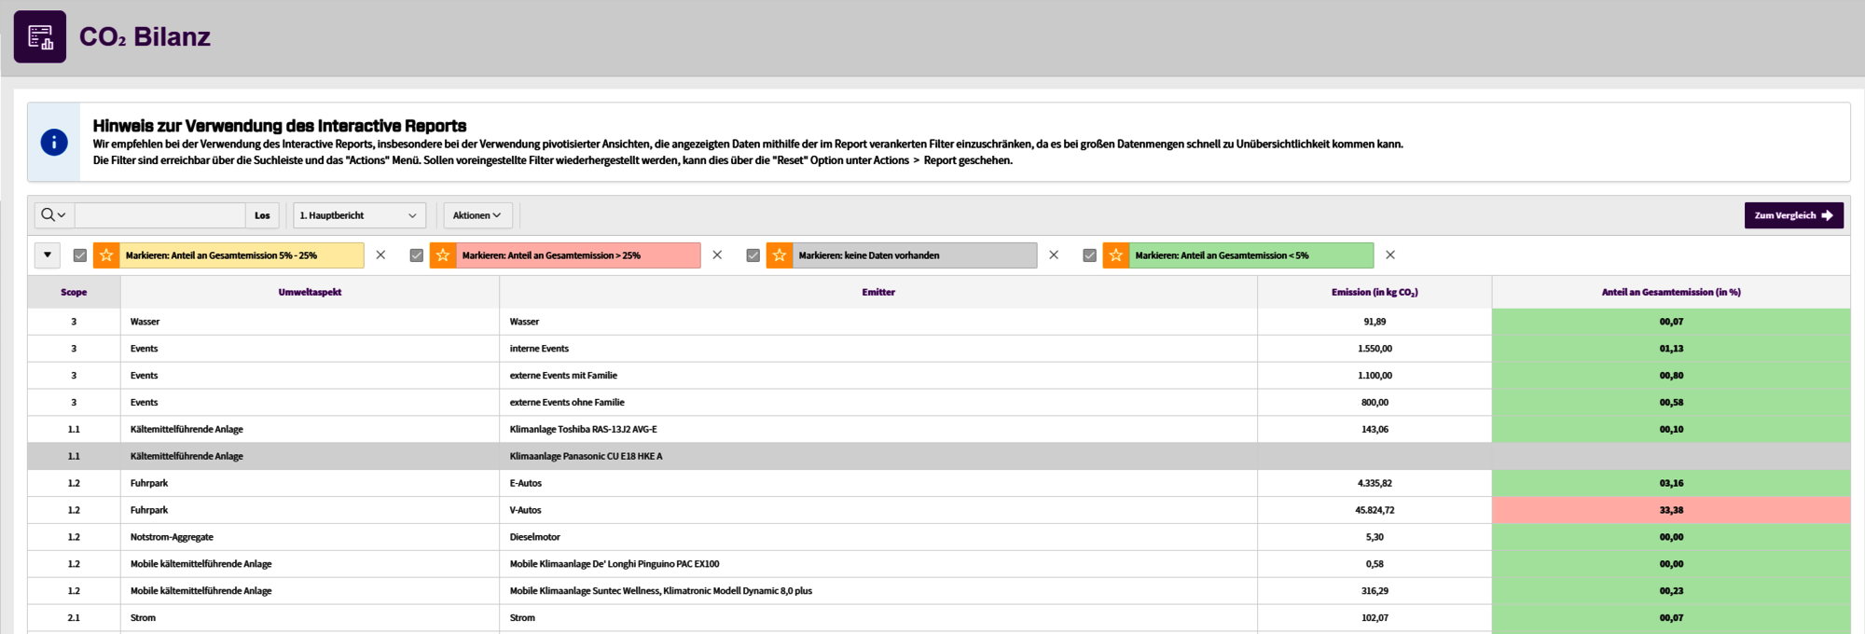Open the '1. Hauptbericht' report dropdown

[x=359, y=215]
